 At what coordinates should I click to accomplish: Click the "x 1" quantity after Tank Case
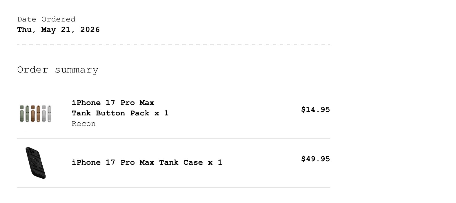[x=215, y=162]
